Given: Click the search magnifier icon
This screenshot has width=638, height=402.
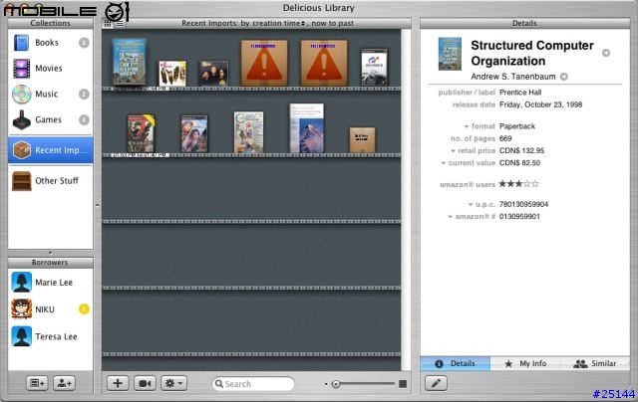Looking at the screenshot, I should pos(219,384).
